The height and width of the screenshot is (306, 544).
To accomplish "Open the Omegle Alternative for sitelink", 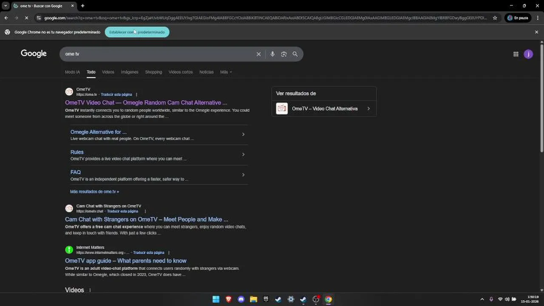I will click(x=99, y=132).
